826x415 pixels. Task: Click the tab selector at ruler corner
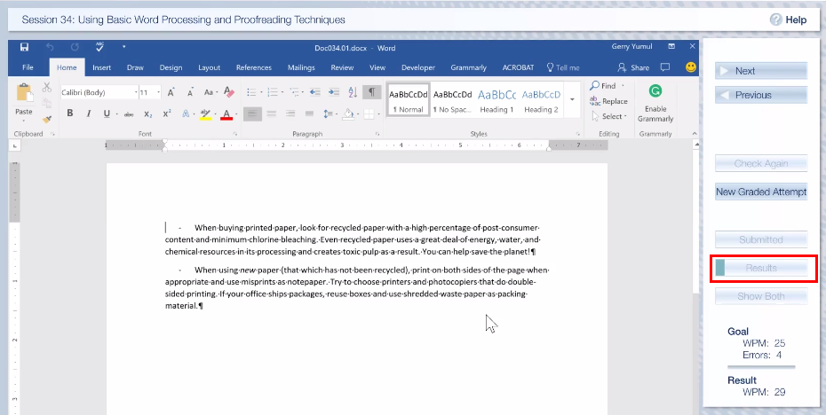click(15, 145)
